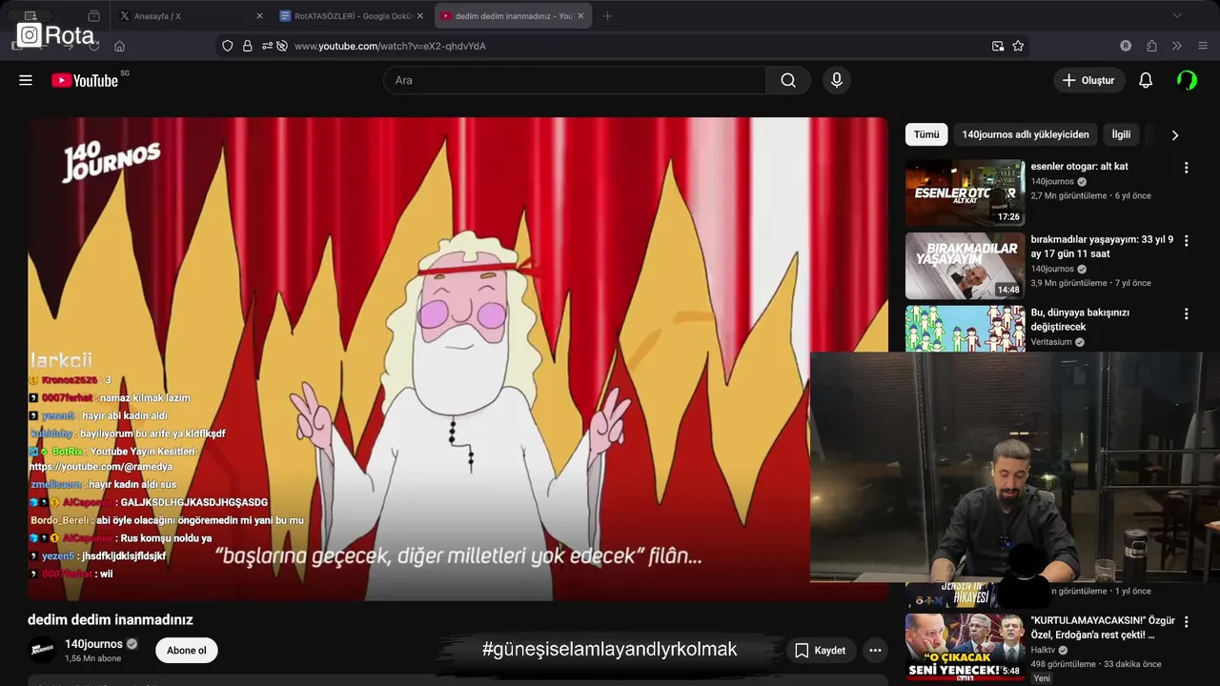The height and width of the screenshot is (686, 1220).
Task: Close the dedim dedim inanmadınız tab
Action: (x=580, y=16)
